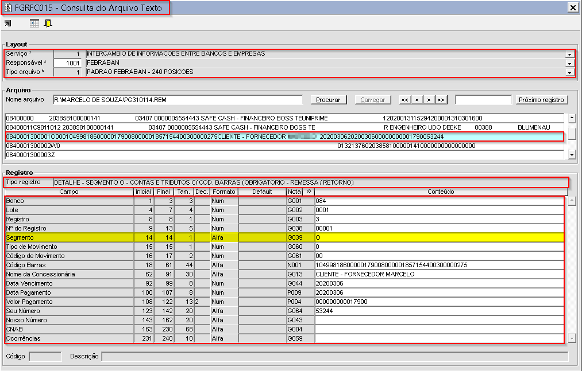Select the Código Barras field row

tap(69, 265)
